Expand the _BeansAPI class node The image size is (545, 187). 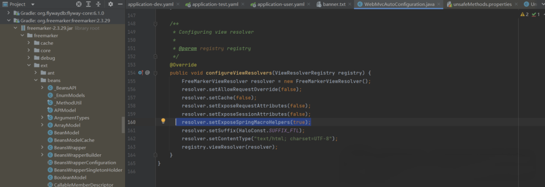[42, 87]
